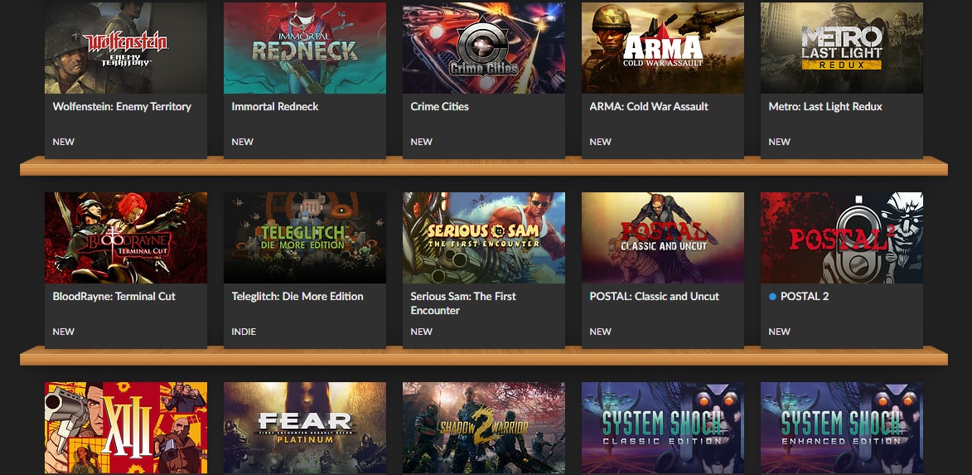Image resolution: width=972 pixels, height=475 pixels.
Task: Click the Shadow Warrior 2 cover art
Action: [x=484, y=428]
